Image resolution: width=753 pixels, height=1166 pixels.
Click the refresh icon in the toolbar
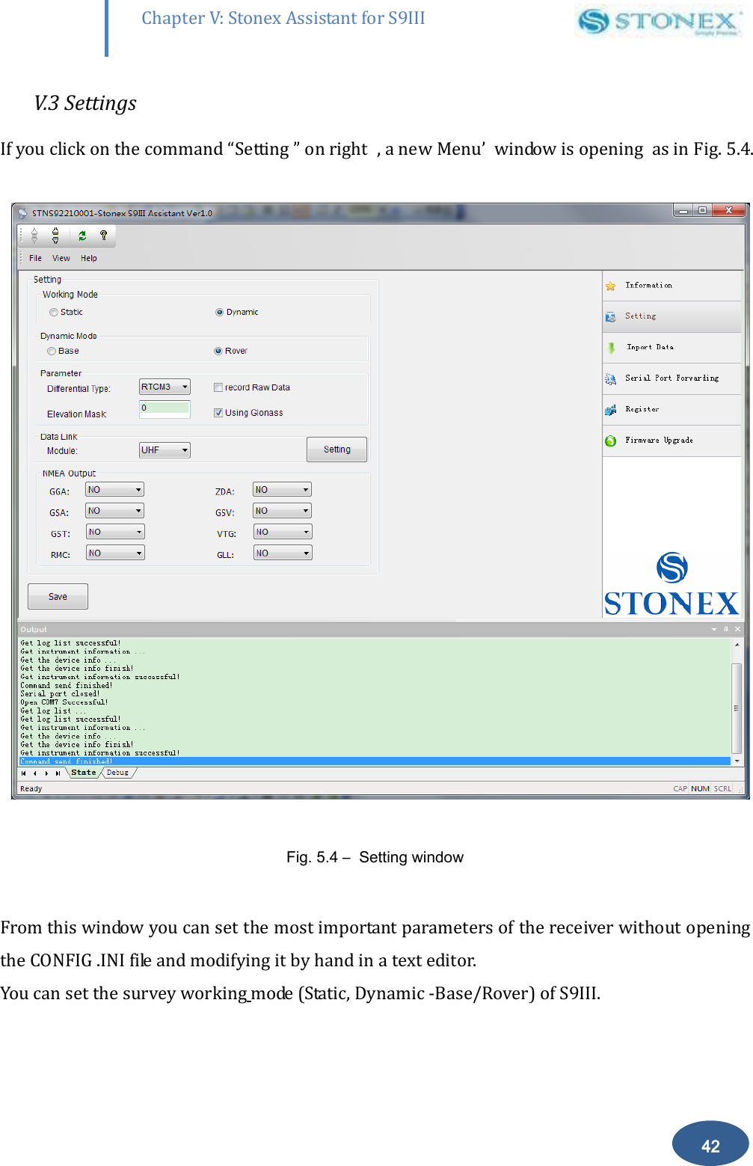click(81, 236)
